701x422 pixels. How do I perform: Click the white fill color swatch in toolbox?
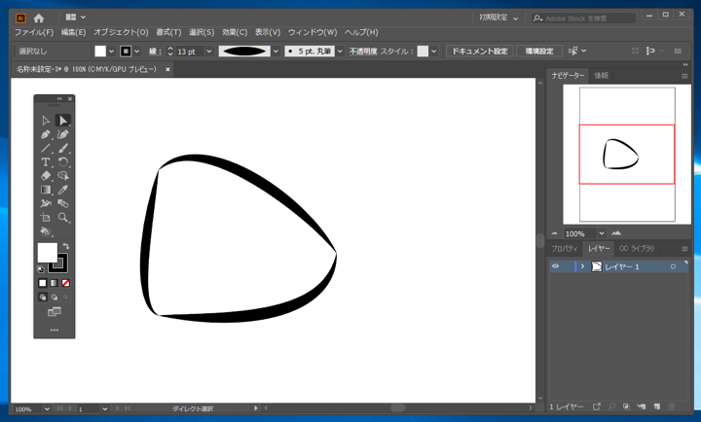[46, 253]
